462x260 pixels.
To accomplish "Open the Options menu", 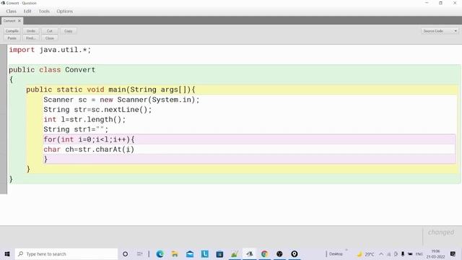I will point(64,12).
